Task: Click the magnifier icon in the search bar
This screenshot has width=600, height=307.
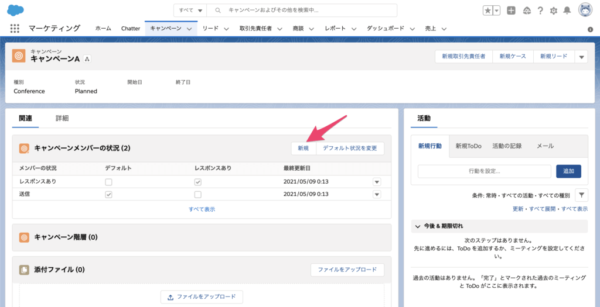Action: [x=218, y=11]
